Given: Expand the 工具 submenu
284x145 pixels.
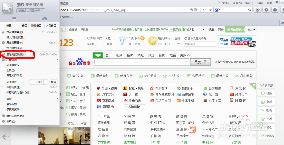Looking at the screenshot, I should pos(30,70).
